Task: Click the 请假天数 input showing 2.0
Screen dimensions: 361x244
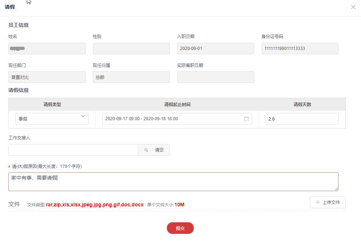Action: (302, 119)
